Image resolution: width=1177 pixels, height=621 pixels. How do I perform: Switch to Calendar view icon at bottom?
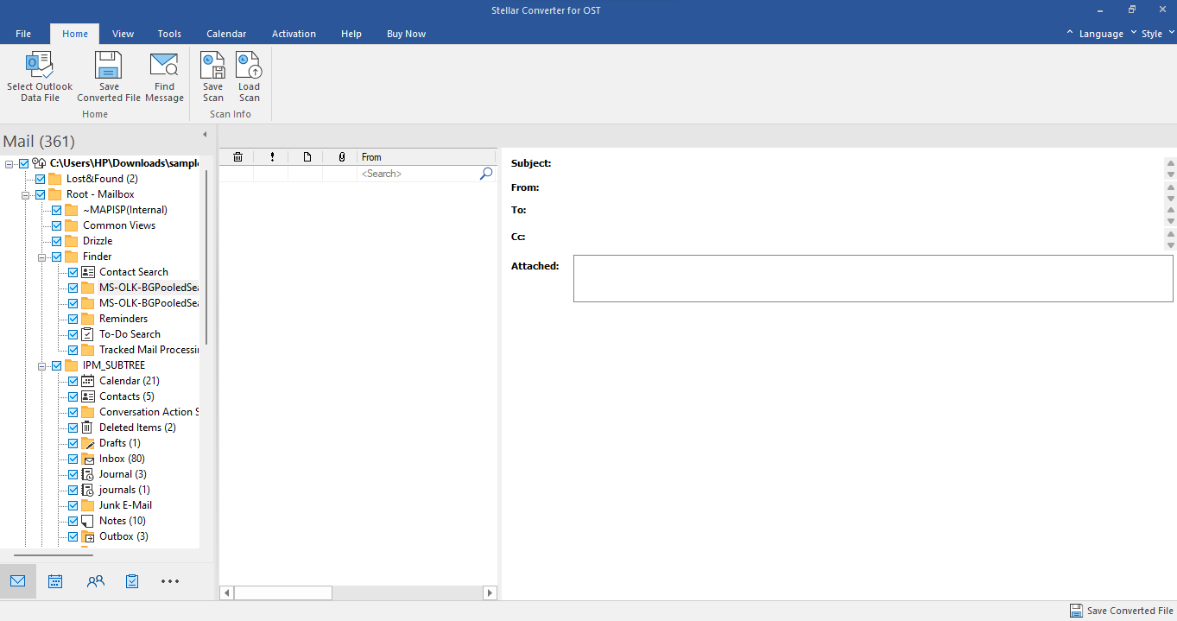55,581
